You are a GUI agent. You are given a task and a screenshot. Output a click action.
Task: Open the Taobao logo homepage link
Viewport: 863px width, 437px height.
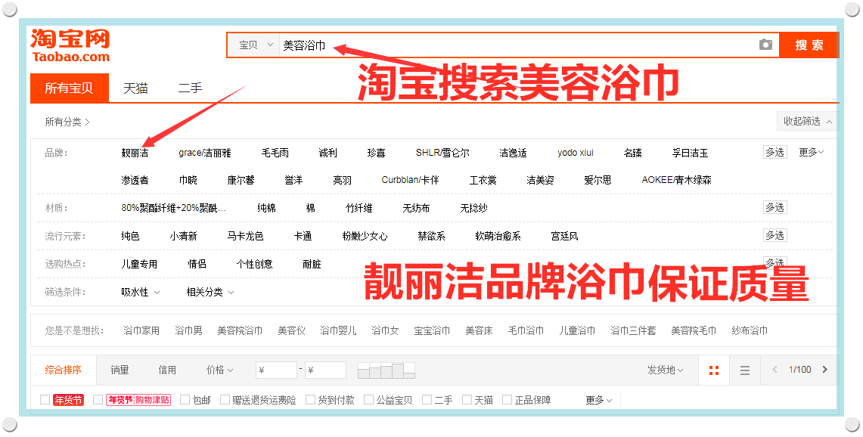coord(70,45)
